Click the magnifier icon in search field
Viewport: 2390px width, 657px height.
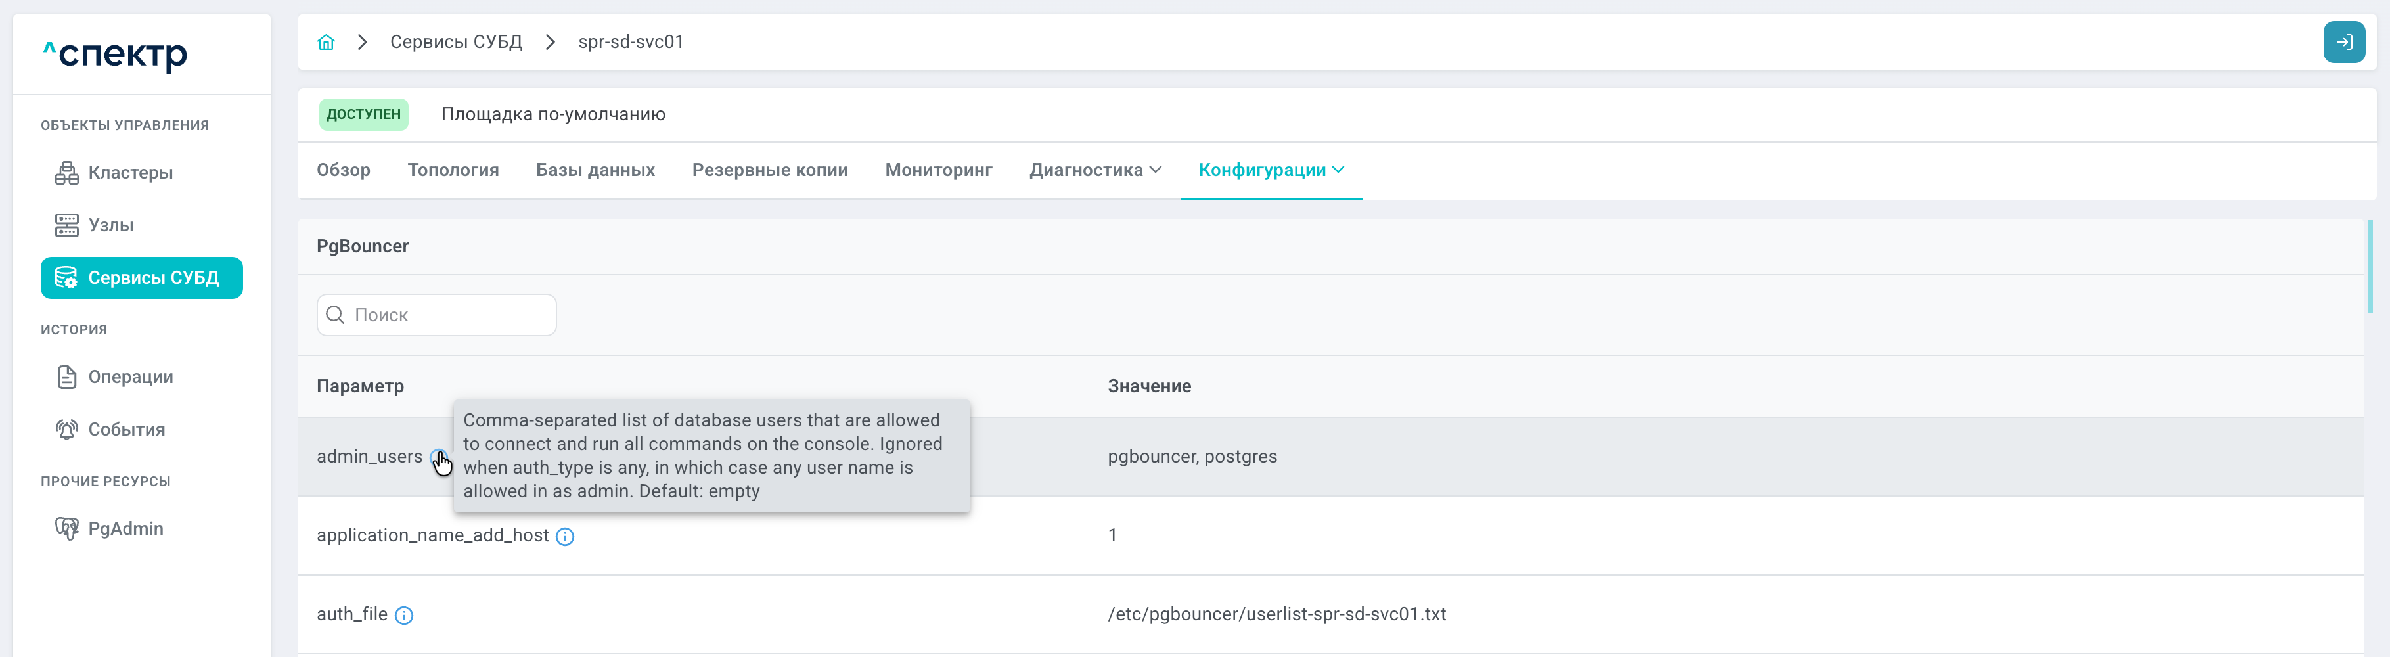[335, 315]
